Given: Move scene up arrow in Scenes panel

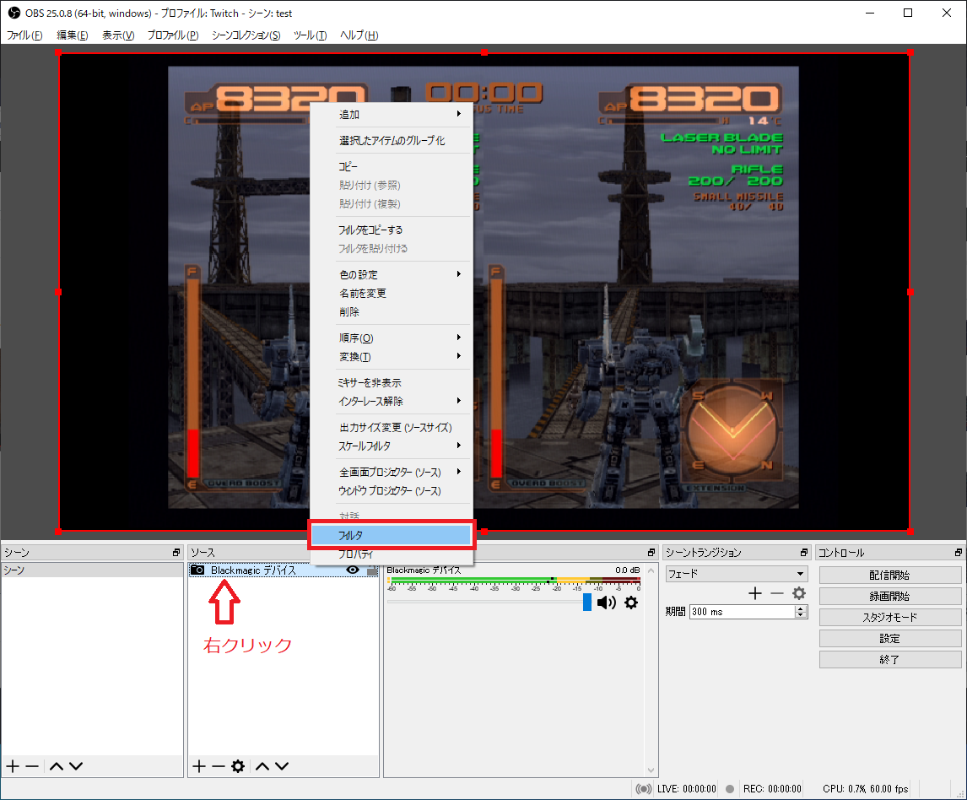Looking at the screenshot, I should coord(57,766).
